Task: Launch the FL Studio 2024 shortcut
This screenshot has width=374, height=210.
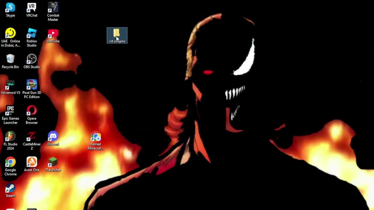Action: tap(10, 141)
